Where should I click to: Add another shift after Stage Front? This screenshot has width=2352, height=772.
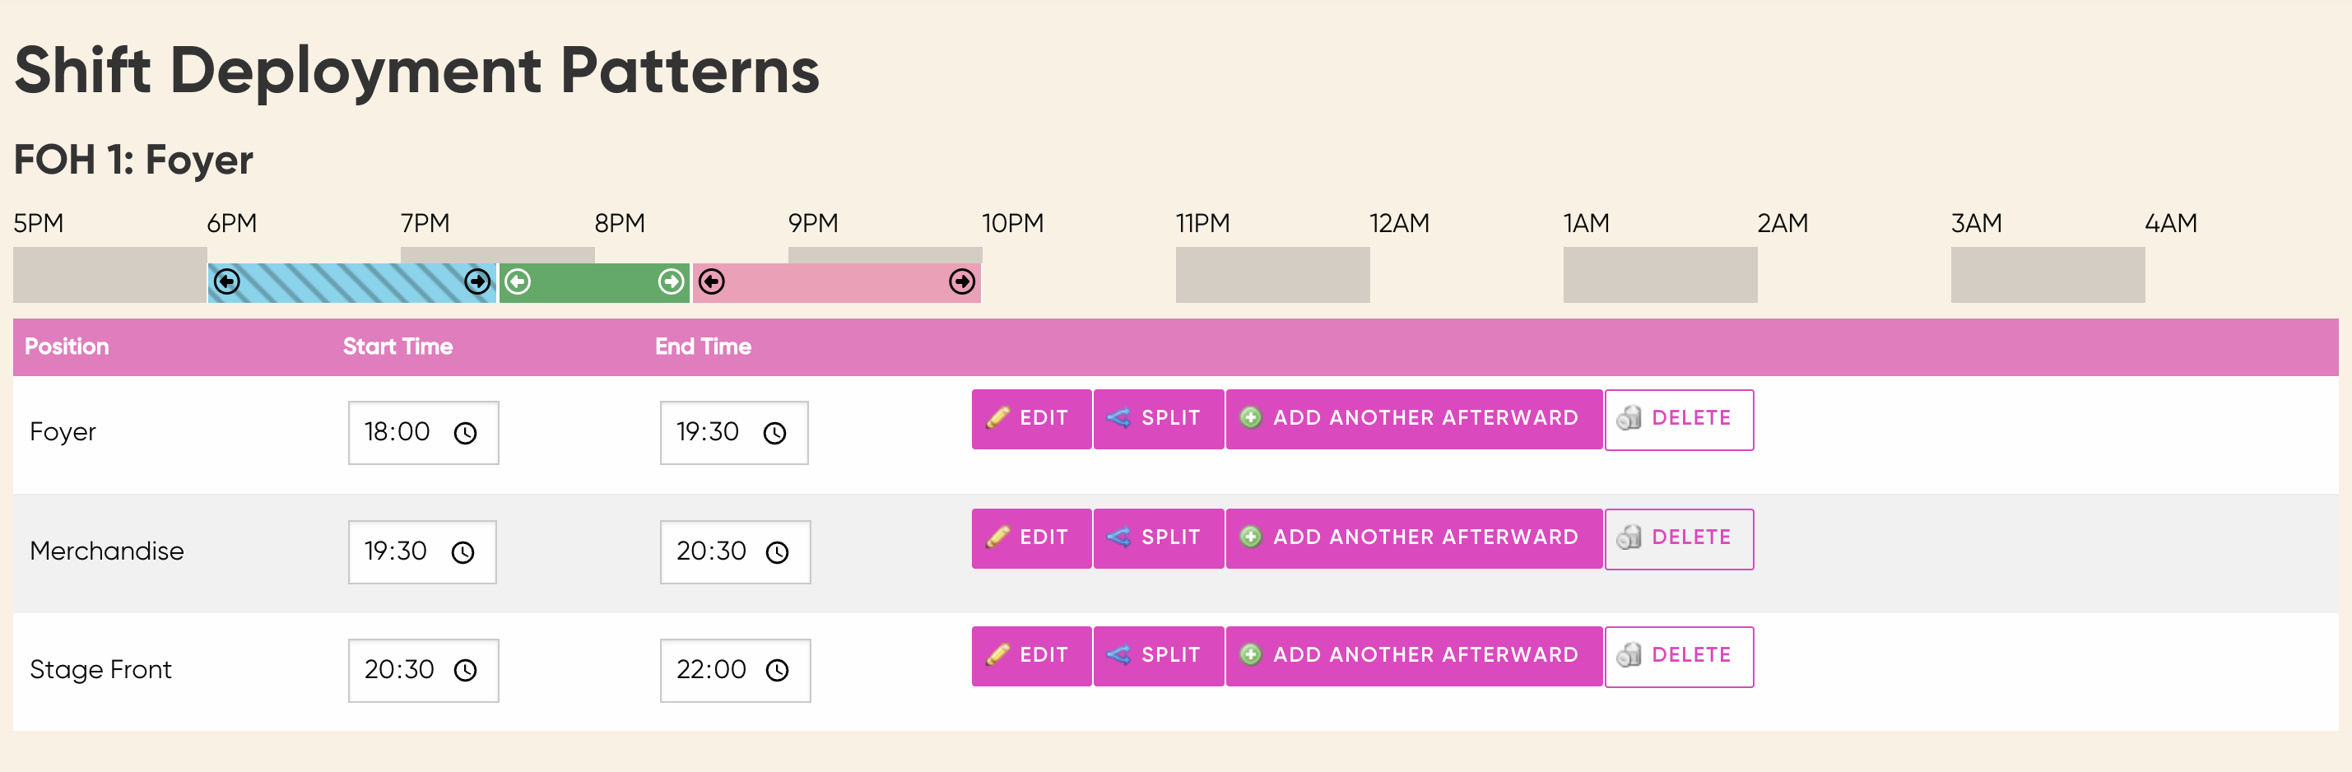[1413, 657]
